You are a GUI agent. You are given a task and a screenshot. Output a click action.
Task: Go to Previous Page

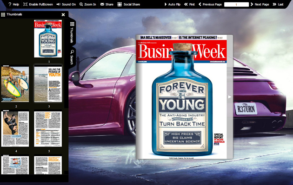pos(210,4)
